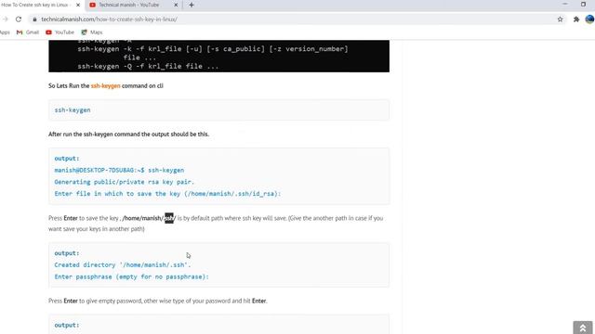Minimize the browser window

tap(565, 4)
